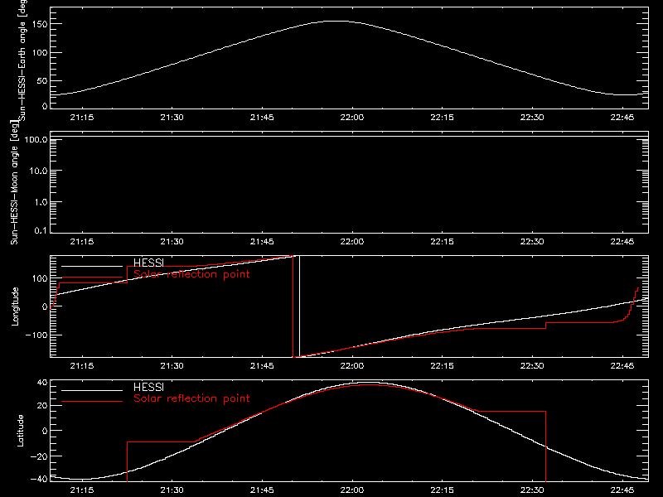Select "Solar reflection point" legend in Latitude plot
The image size is (663, 497).
(191, 398)
